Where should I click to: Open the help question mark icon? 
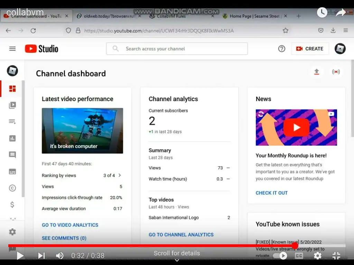[281, 49]
